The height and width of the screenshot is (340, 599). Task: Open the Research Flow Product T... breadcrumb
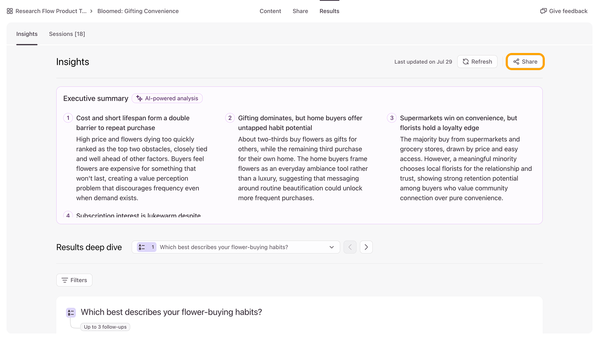pos(51,11)
